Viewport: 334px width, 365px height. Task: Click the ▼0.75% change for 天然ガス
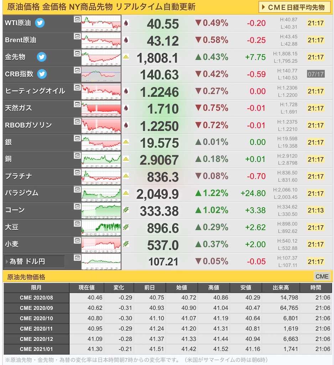[x=212, y=108]
